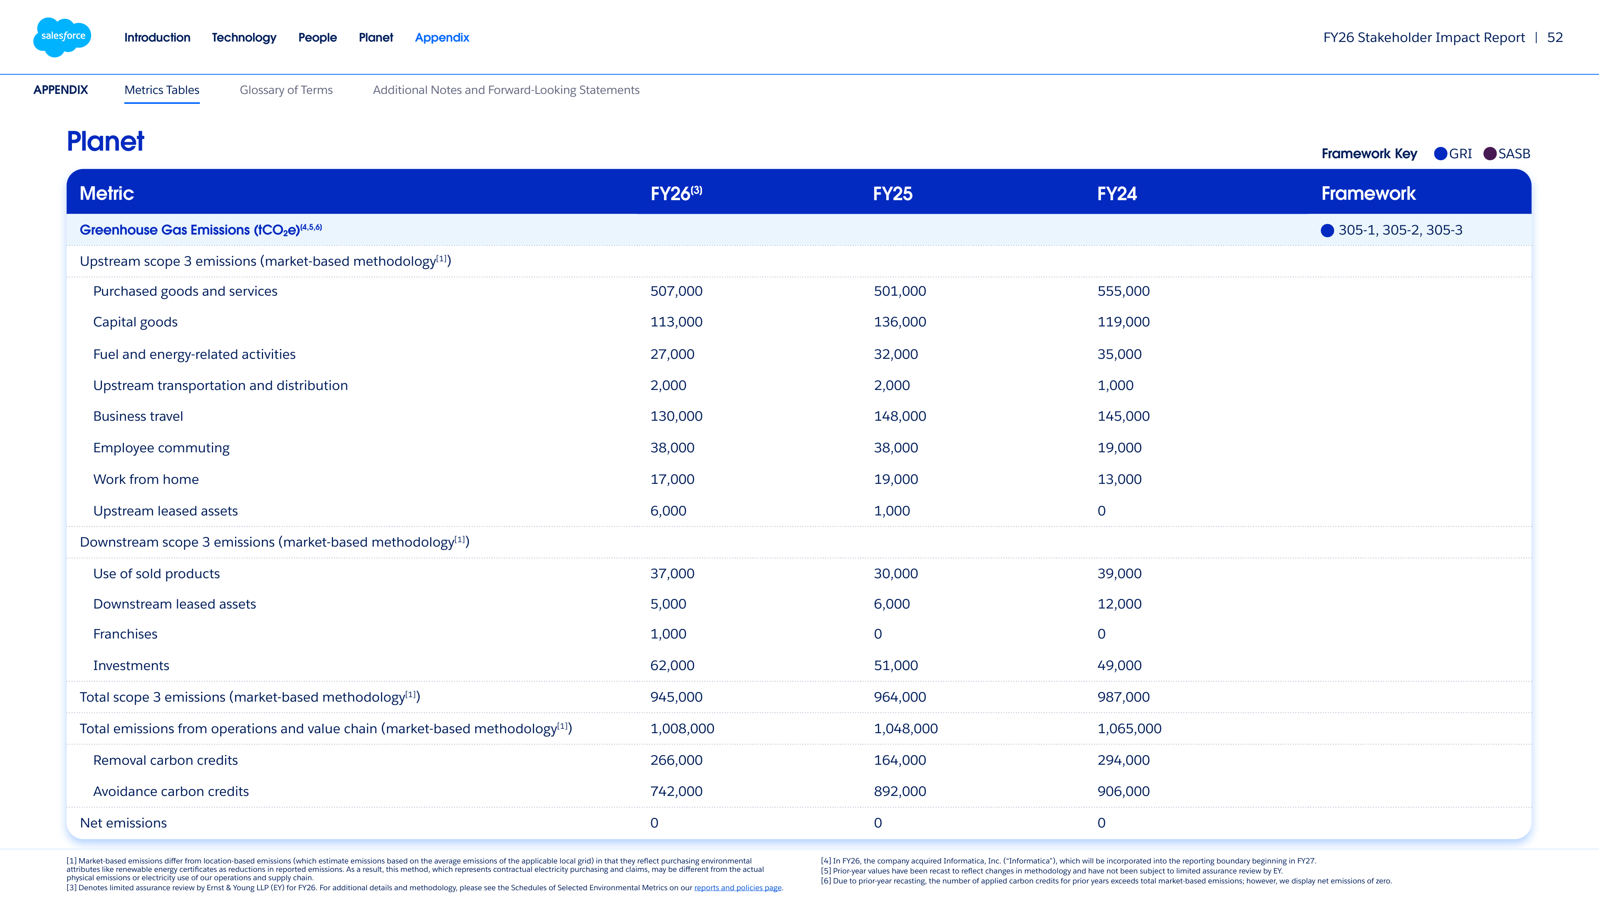Switch to the Metrics Tables tab
Viewport: 1599px width, 899px height.
(162, 90)
